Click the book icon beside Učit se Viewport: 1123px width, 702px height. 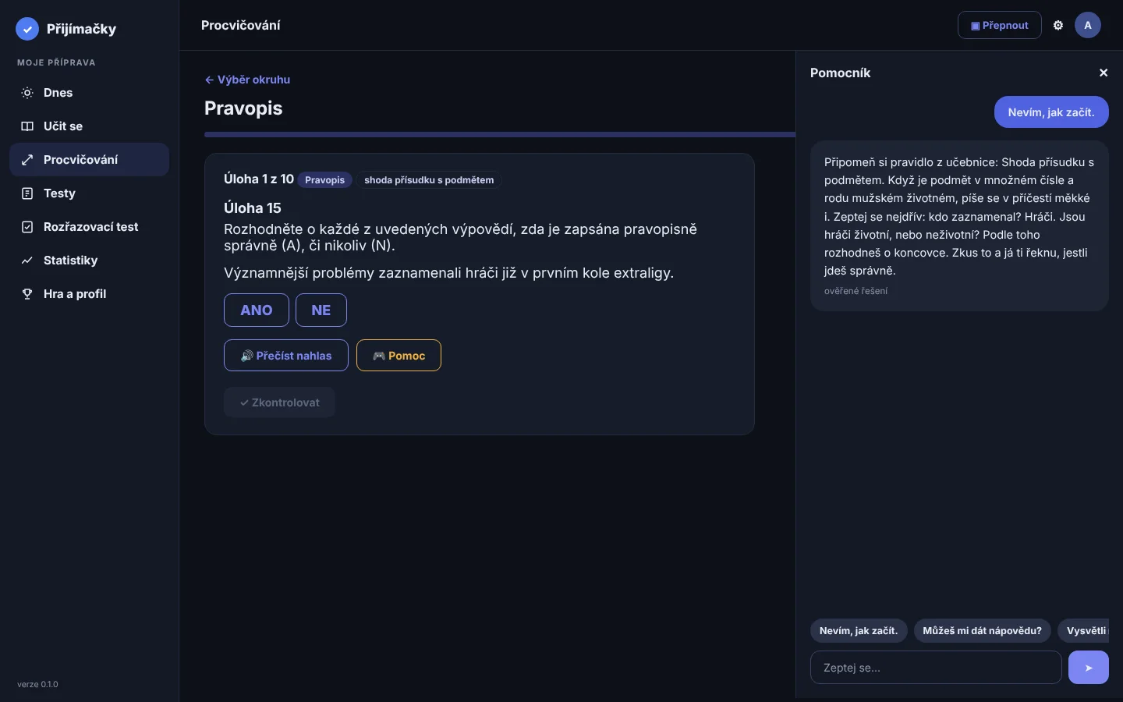[x=27, y=126]
